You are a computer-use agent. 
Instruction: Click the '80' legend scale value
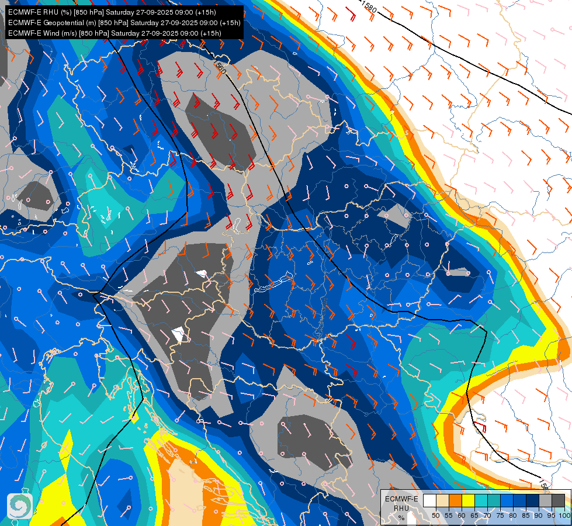[513, 515]
